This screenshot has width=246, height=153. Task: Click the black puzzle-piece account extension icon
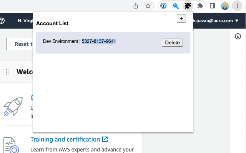pos(188,6)
